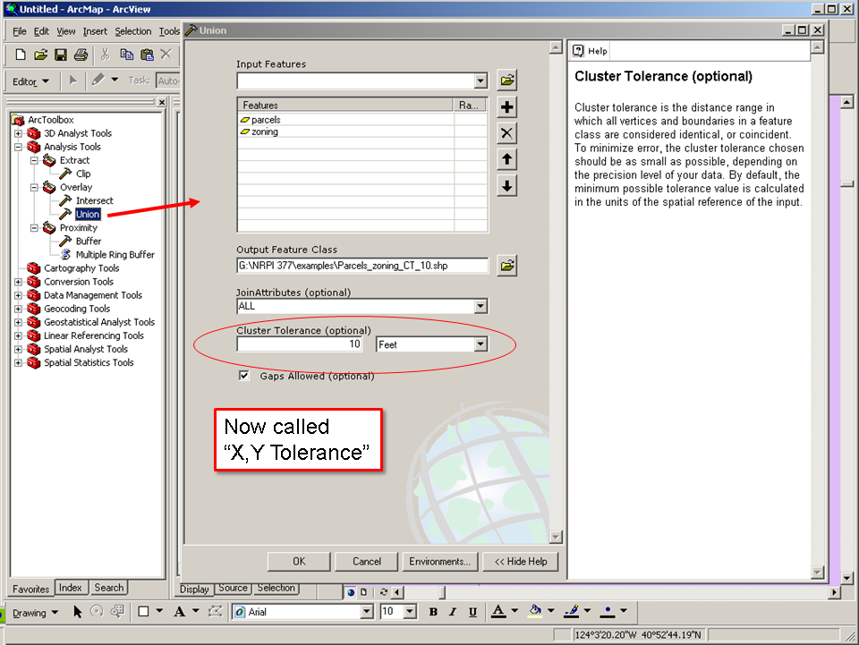Toggle Italic formatting
Image resolution: width=859 pixels, height=645 pixels.
(x=453, y=612)
